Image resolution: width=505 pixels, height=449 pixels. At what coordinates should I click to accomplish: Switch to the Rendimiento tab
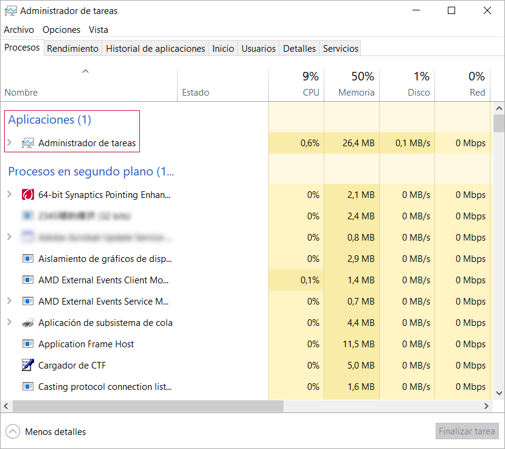(x=72, y=49)
